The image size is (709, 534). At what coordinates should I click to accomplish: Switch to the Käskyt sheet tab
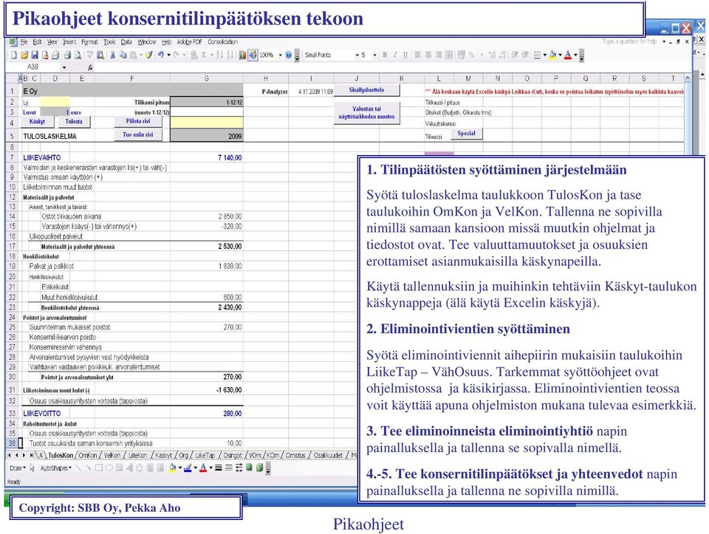[163, 455]
